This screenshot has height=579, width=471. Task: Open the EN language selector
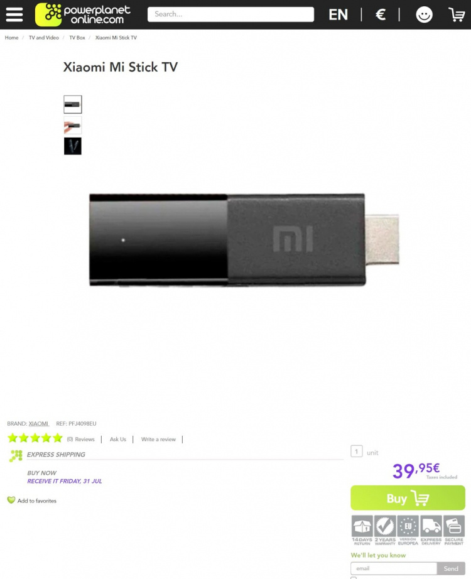pos(338,15)
